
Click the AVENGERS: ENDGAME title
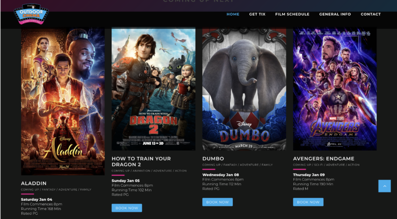coord(323,159)
